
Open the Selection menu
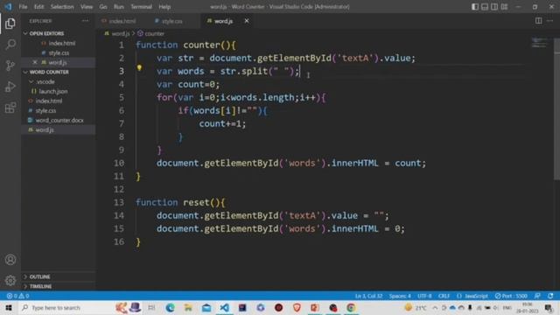click(x=62, y=7)
